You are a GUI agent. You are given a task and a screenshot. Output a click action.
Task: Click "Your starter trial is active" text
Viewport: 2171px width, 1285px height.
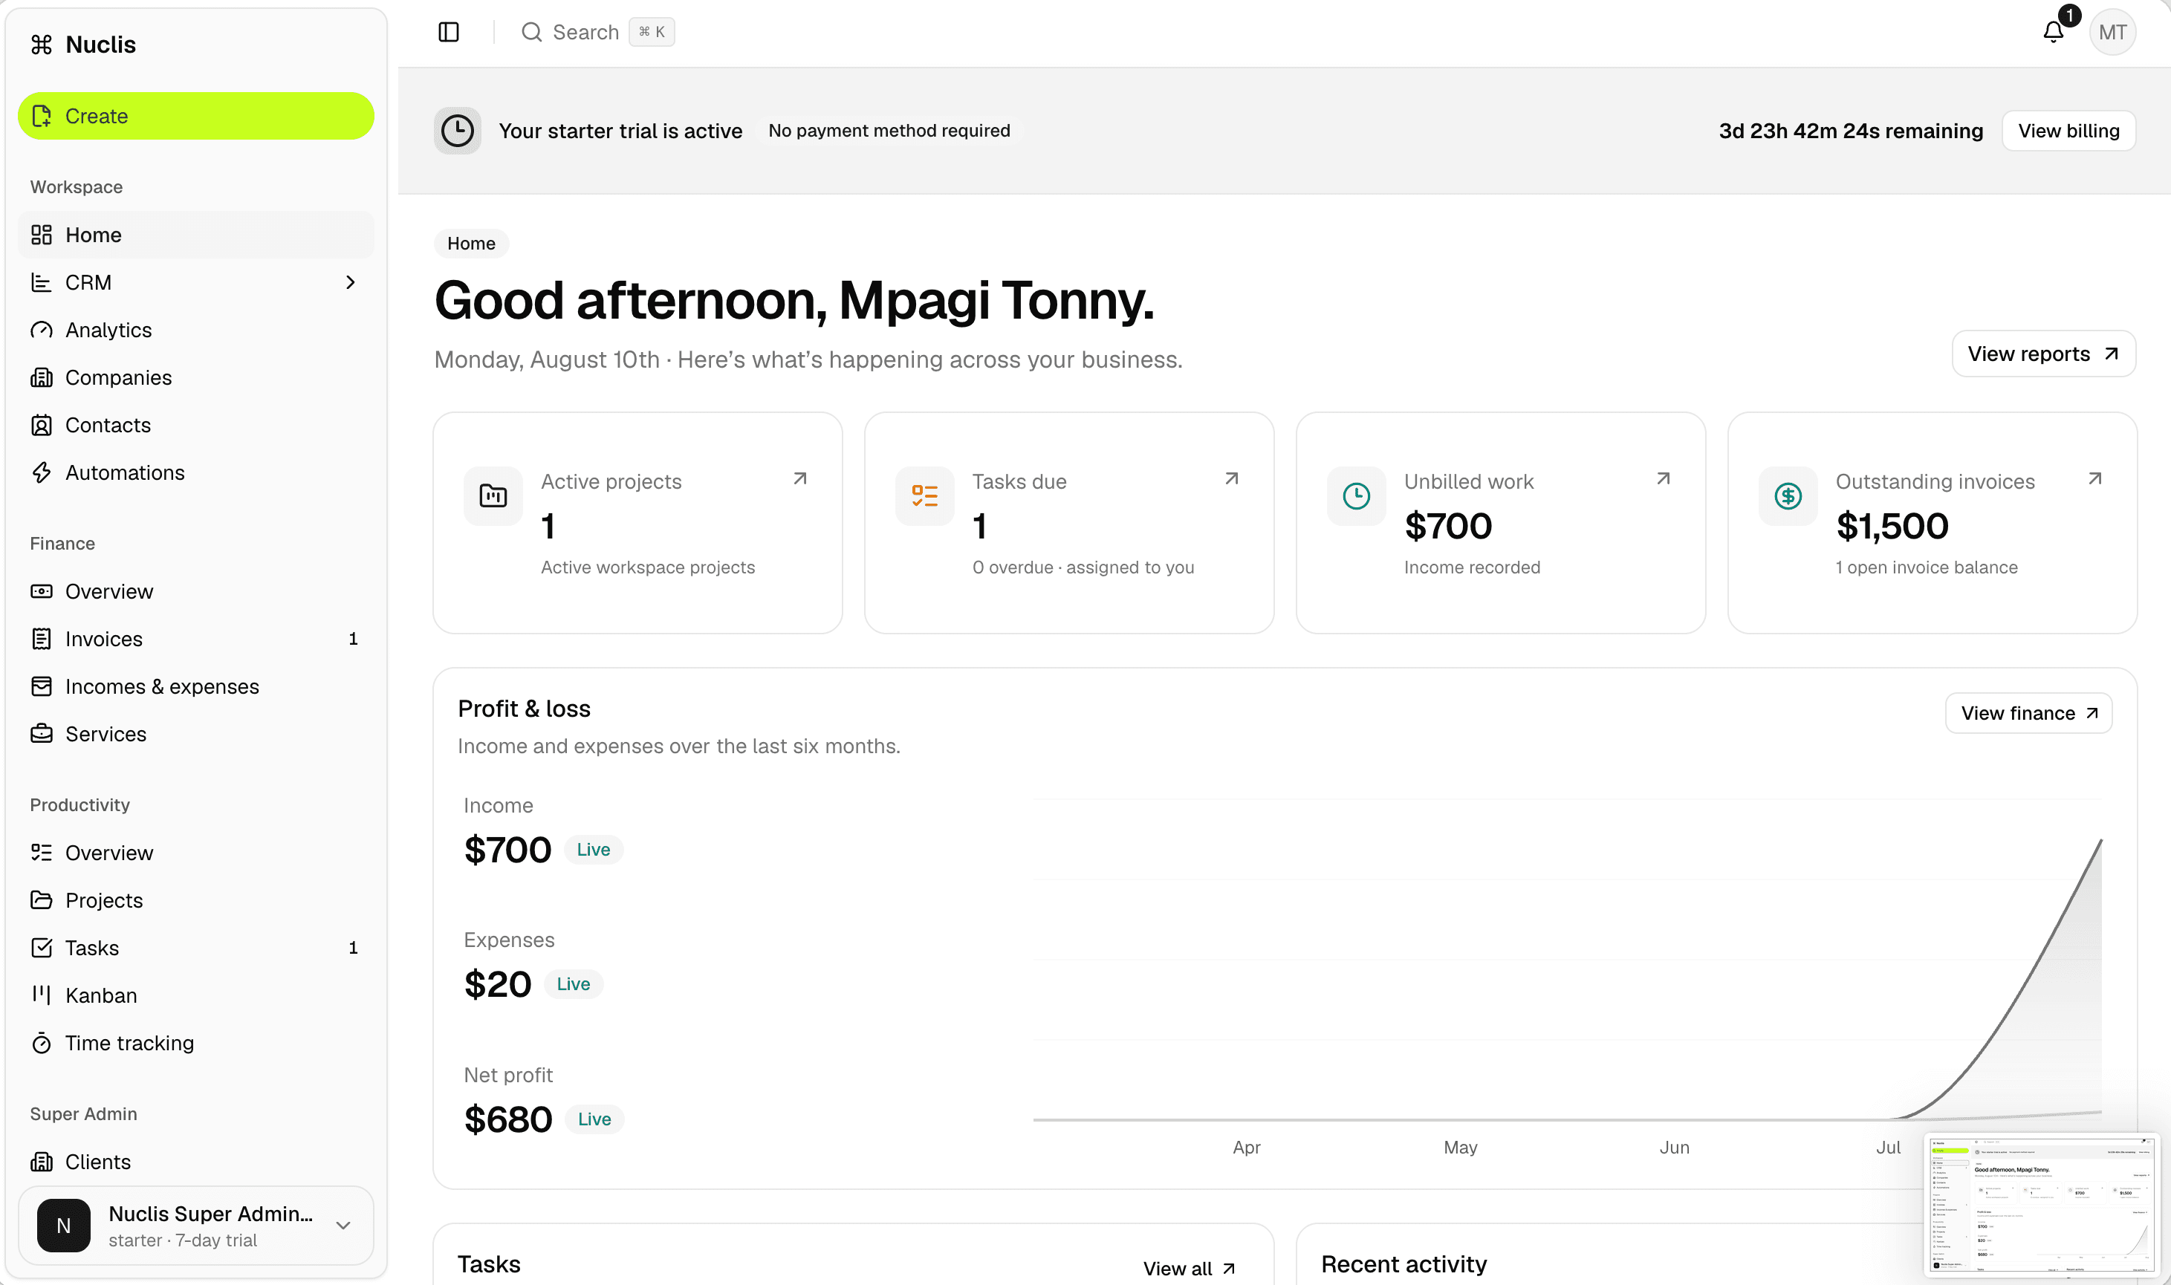[621, 131]
